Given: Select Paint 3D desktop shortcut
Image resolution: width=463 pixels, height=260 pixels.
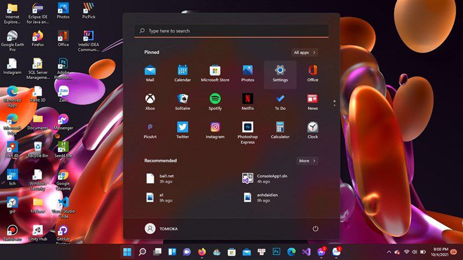Looking at the screenshot, I should tap(38, 94).
